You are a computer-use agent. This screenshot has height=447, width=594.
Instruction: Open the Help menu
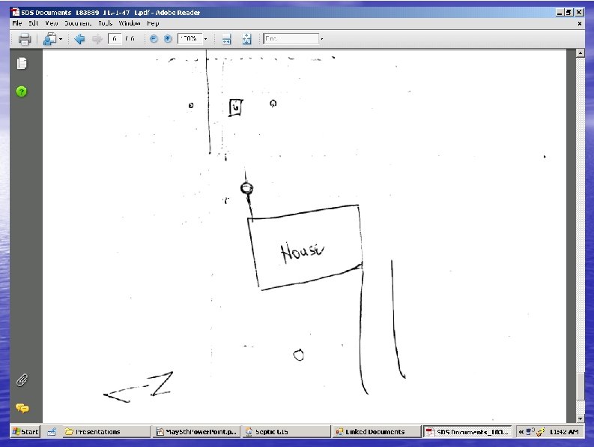tap(153, 23)
